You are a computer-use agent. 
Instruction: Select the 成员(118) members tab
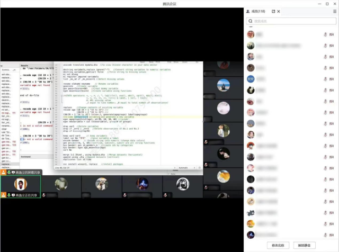(256, 11)
